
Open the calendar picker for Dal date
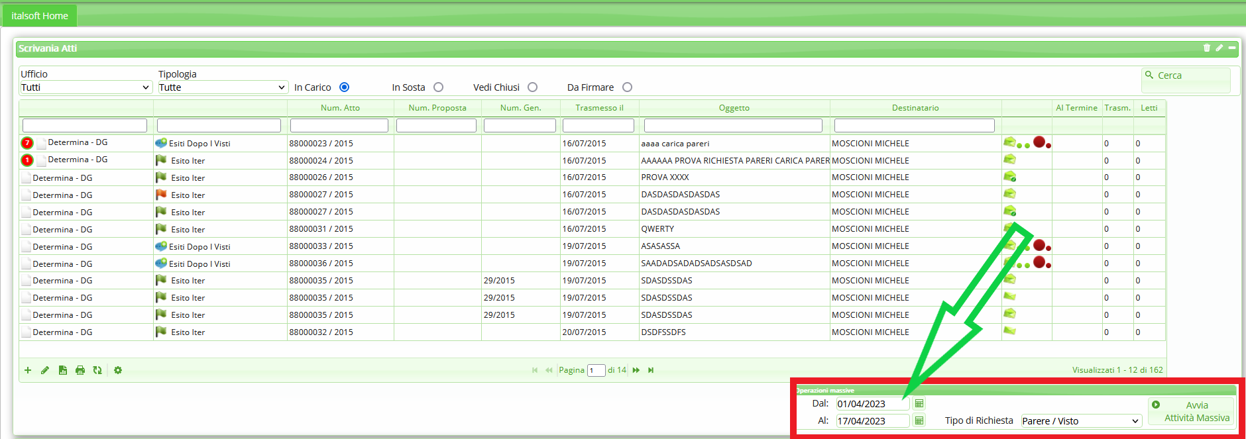pos(919,404)
